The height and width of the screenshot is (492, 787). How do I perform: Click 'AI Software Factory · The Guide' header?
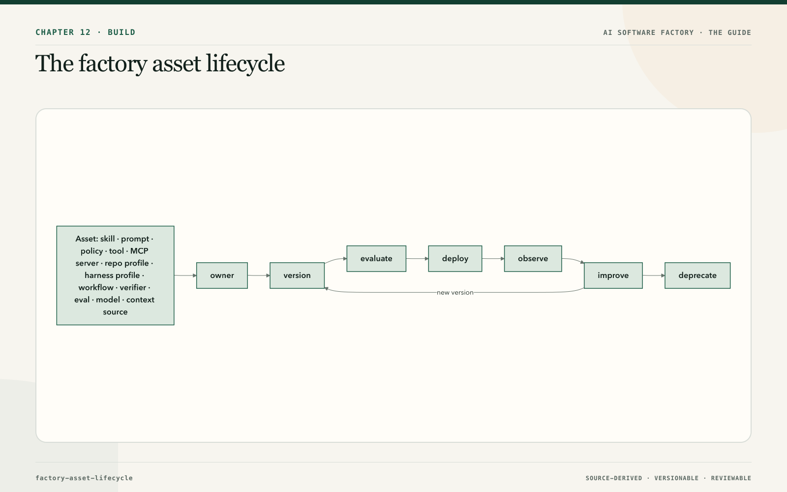[x=677, y=32]
